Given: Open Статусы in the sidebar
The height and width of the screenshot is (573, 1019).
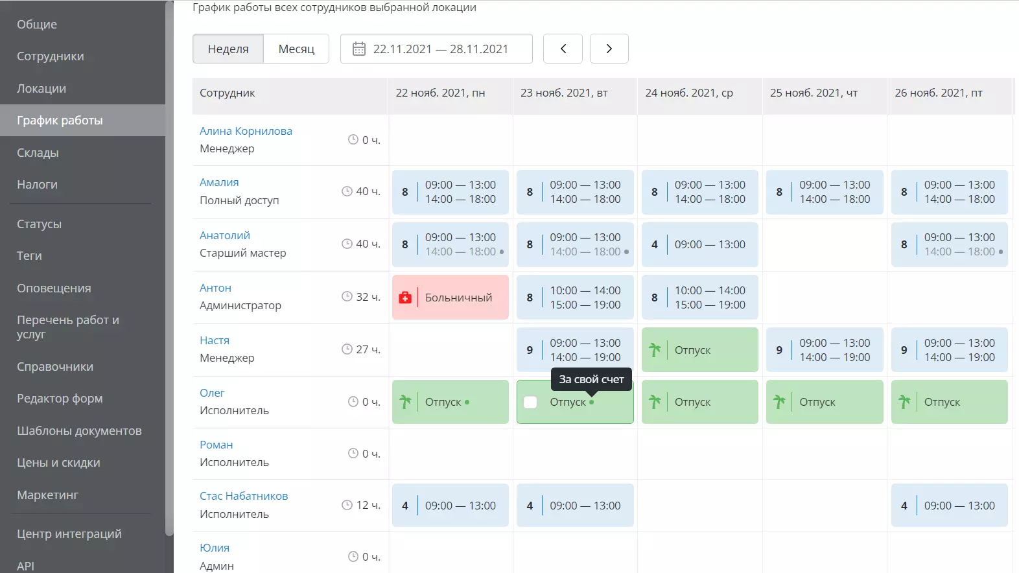Looking at the screenshot, I should (x=39, y=224).
